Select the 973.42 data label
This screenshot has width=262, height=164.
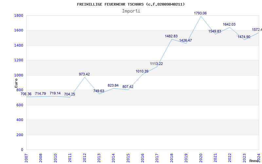84,74
